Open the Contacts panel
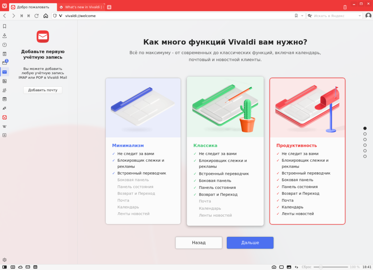Screen dimensions: 373x270 4,90
